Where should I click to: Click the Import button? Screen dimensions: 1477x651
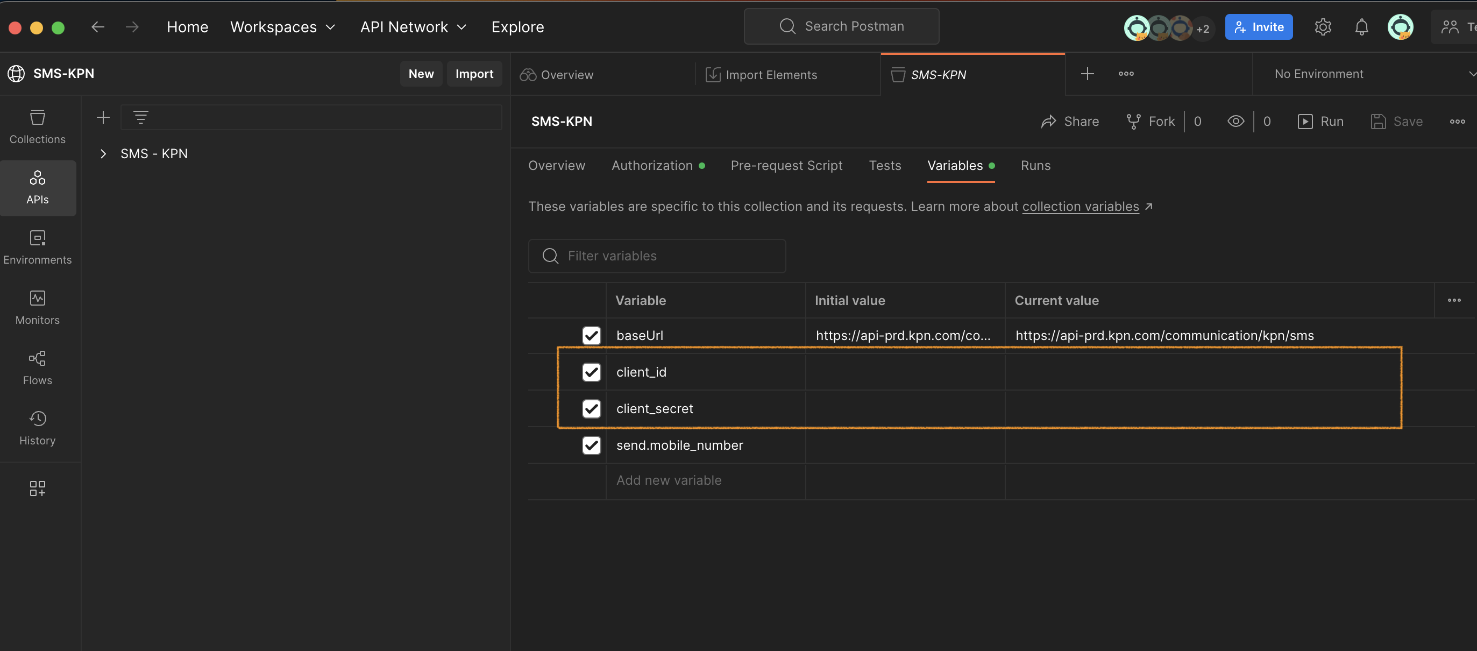pos(474,73)
